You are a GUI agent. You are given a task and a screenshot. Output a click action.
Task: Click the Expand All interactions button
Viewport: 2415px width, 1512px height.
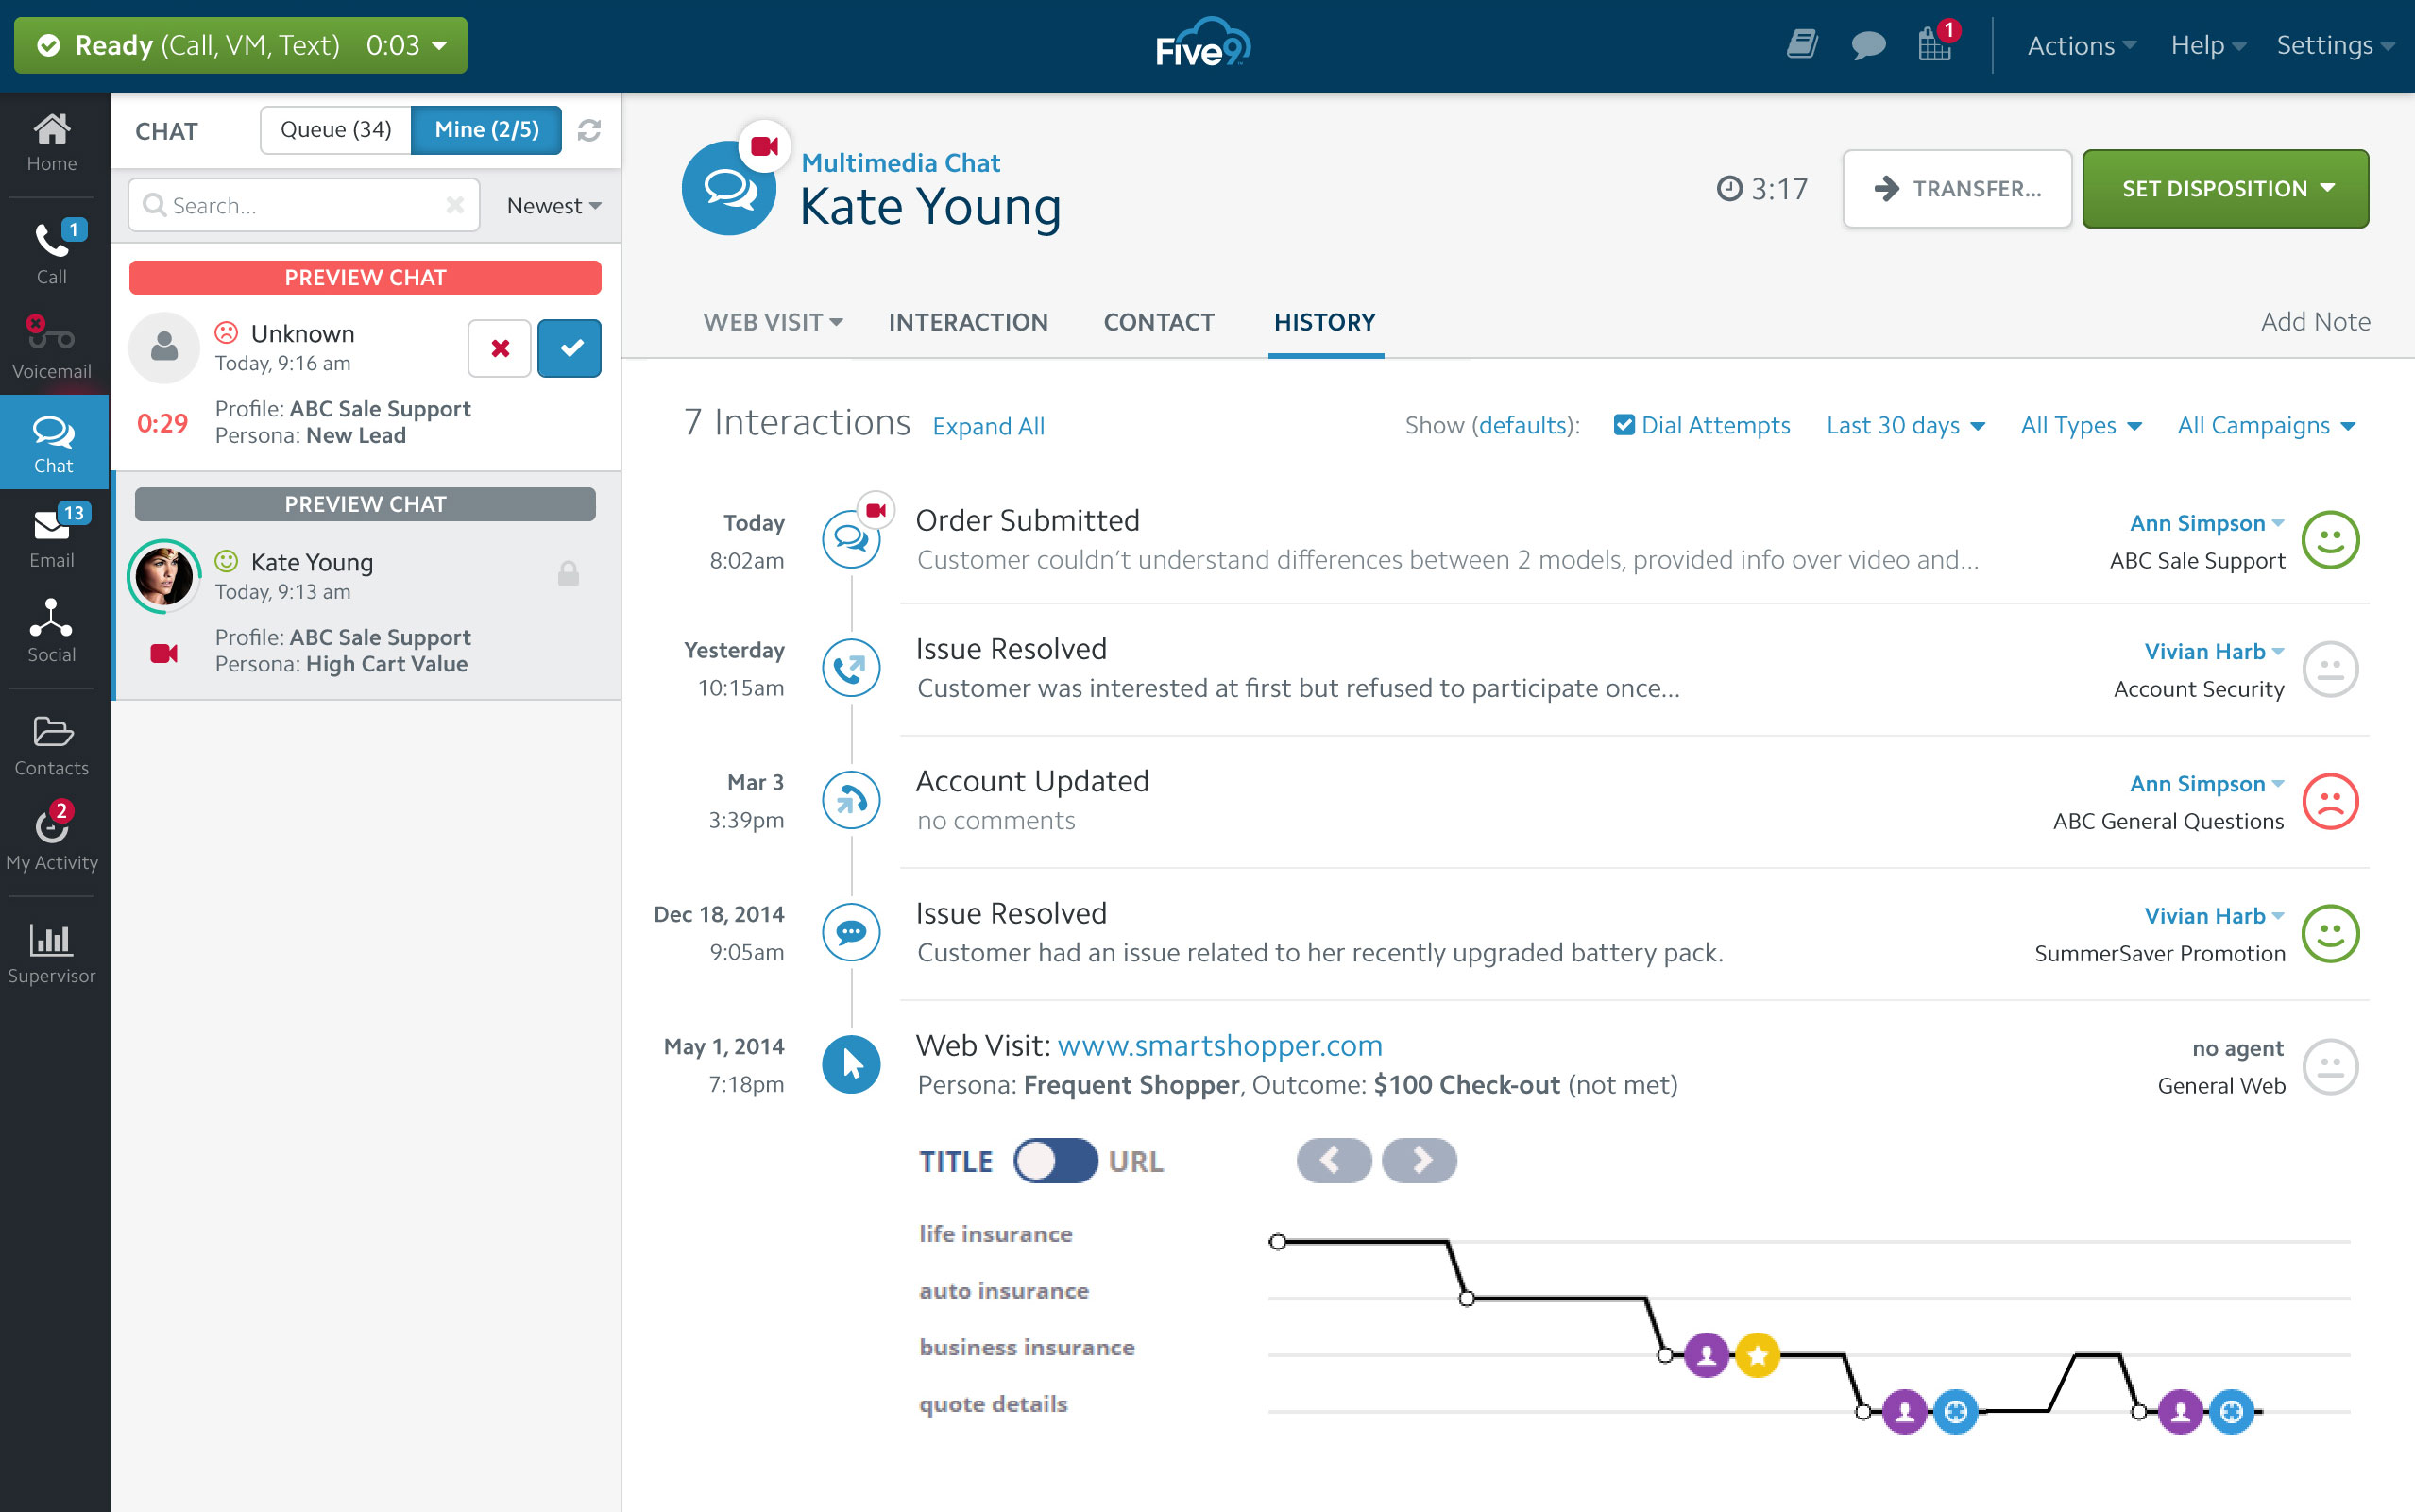987,425
